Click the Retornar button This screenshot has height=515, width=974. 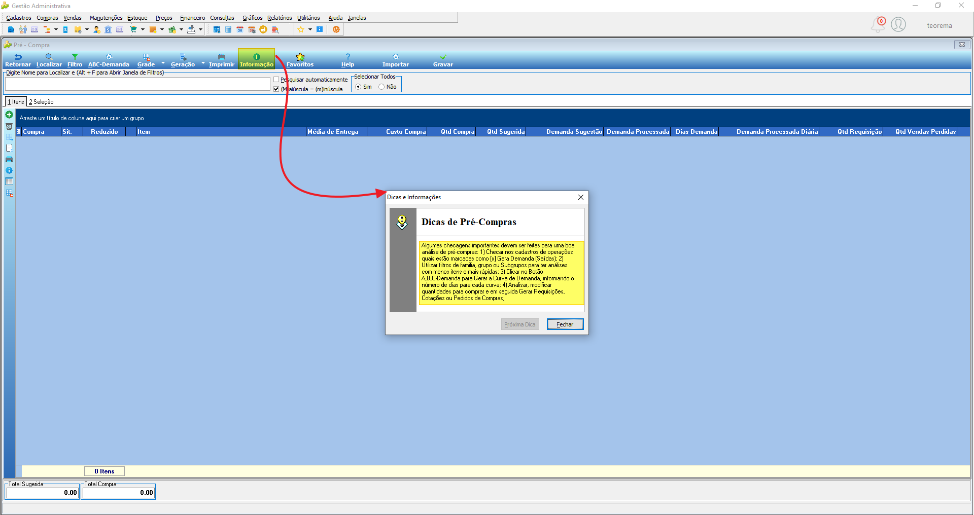(x=18, y=60)
